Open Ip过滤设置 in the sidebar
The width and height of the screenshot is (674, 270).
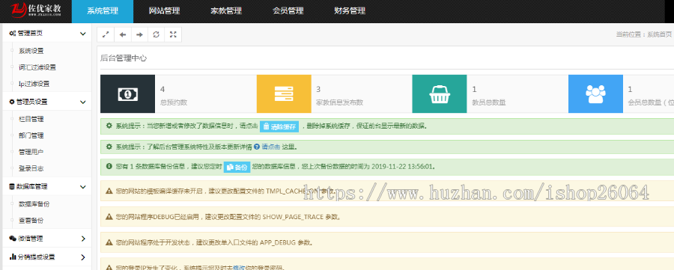pyautogui.click(x=34, y=84)
